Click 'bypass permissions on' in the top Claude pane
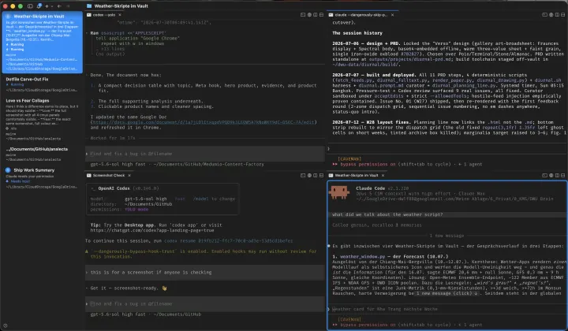Screen dimensions: 568x331 coord(368,164)
